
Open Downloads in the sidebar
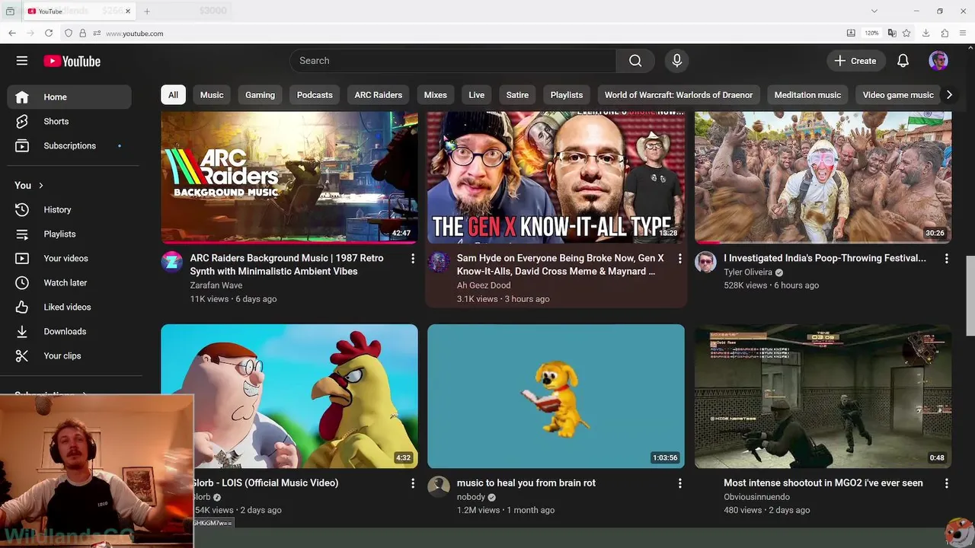pyautogui.click(x=69, y=331)
